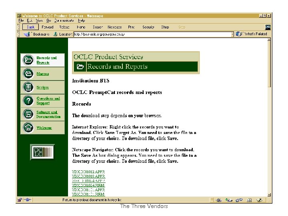Screen dimensions: 288x216
Task: Open Composer from component bar icon
Action: click(x=259, y=200)
